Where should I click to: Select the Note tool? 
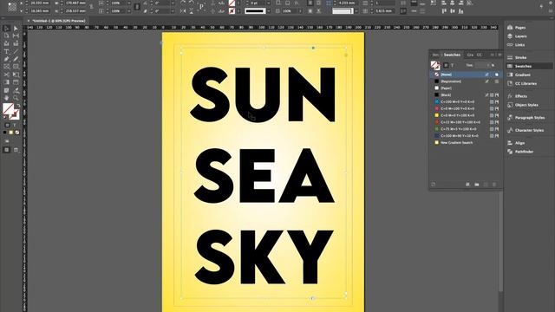click(x=6, y=90)
